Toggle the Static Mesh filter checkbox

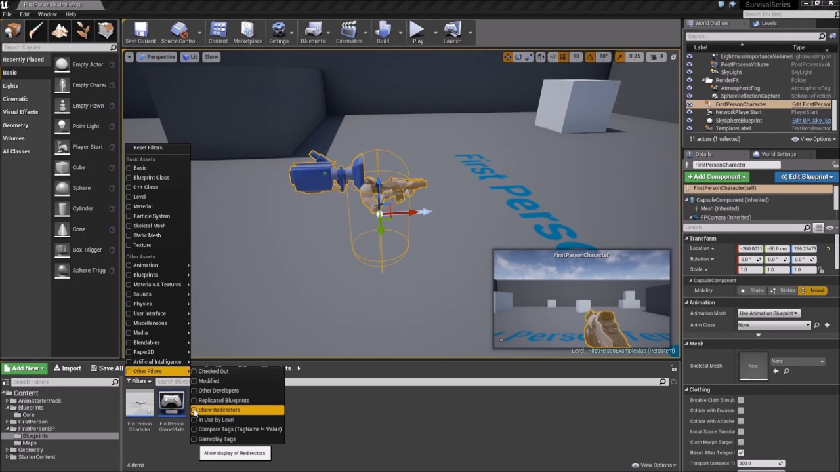(129, 235)
